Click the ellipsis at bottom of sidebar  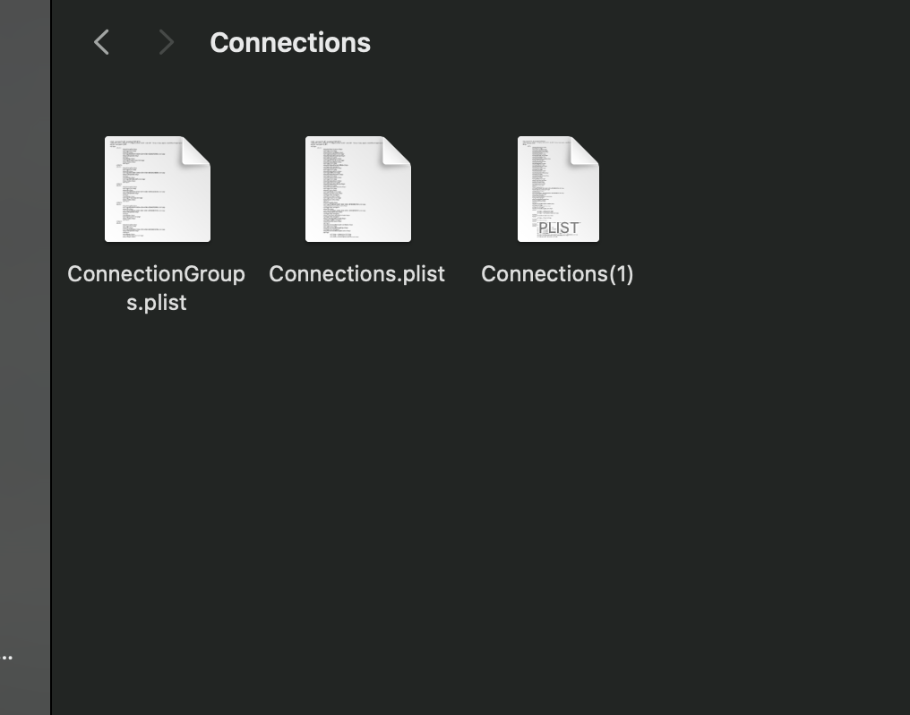point(7,657)
